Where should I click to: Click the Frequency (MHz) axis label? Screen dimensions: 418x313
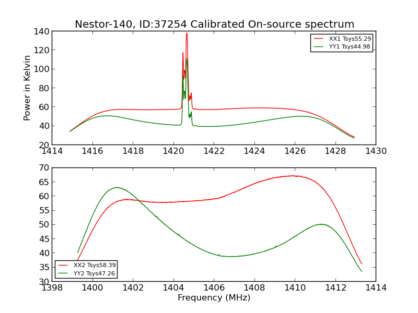pyautogui.click(x=214, y=297)
